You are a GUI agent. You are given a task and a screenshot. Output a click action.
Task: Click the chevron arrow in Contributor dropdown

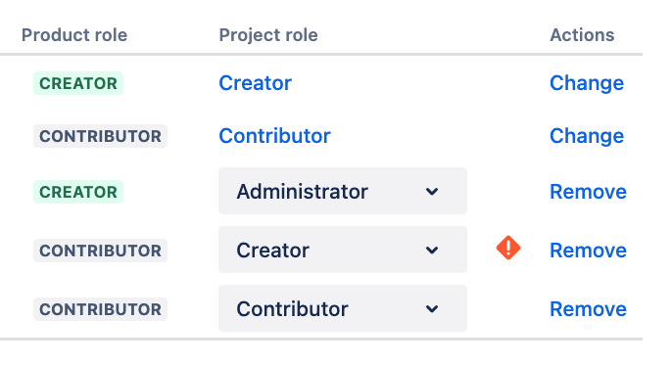pos(432,308)
